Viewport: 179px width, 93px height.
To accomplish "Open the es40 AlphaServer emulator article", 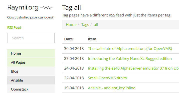I will (x=133, y=68).
